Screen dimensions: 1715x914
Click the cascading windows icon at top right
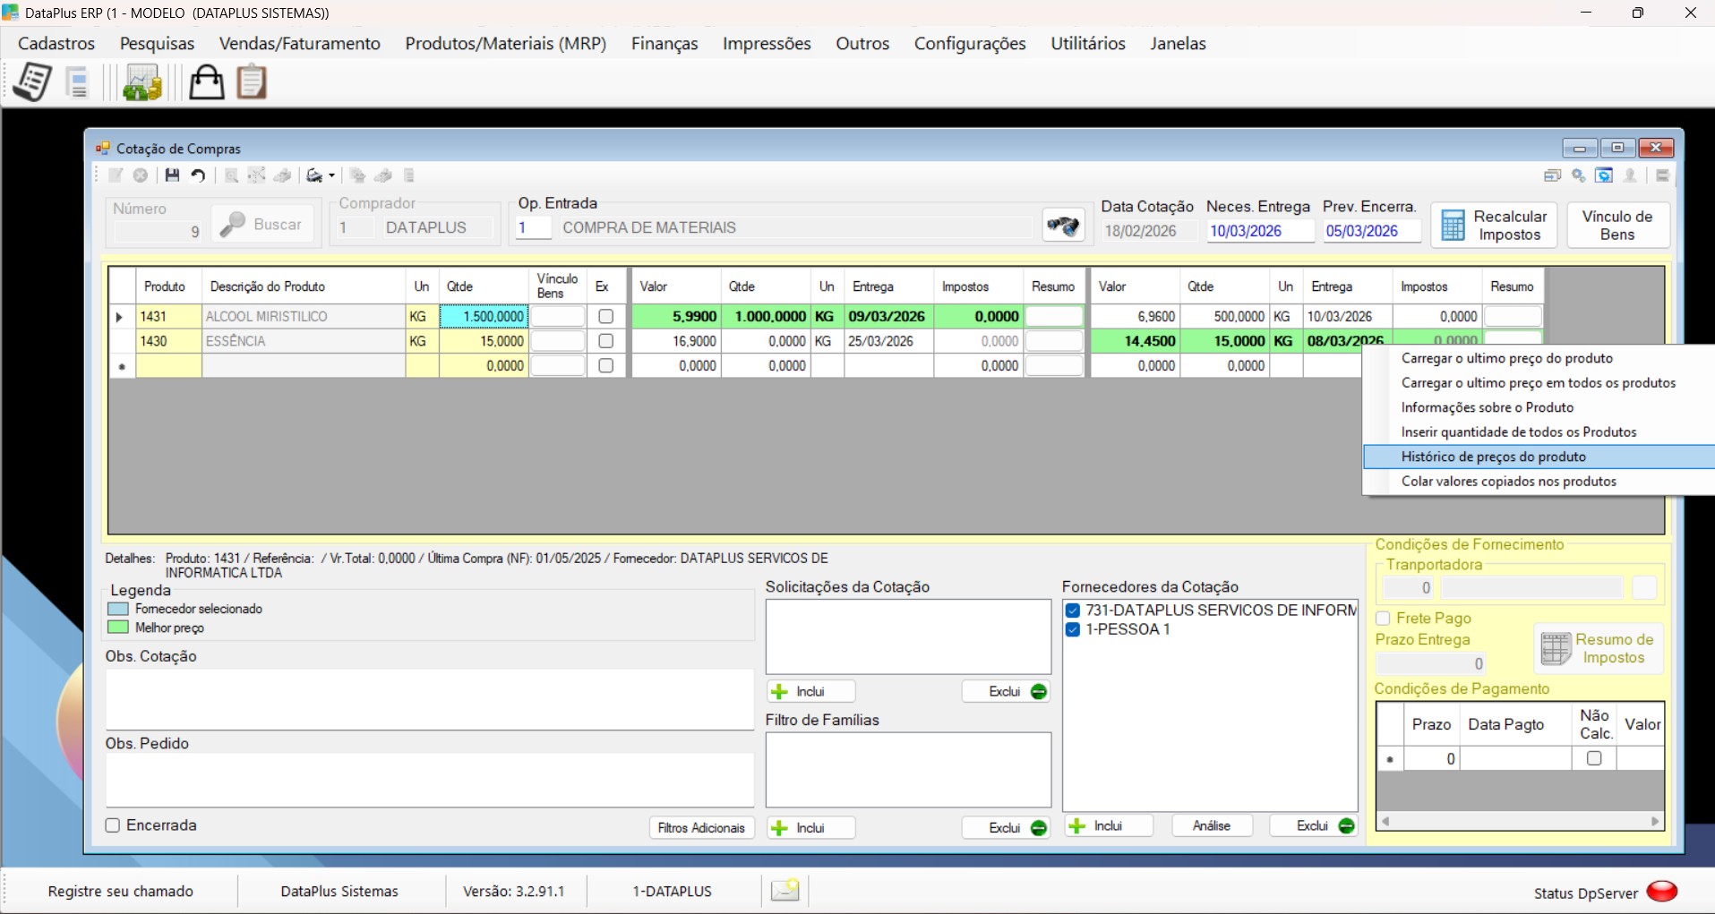[x=1553, y=175]
